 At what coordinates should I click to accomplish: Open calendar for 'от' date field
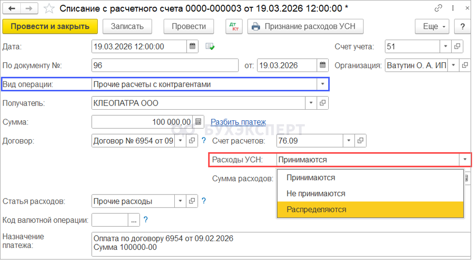(x=322, y=65)
